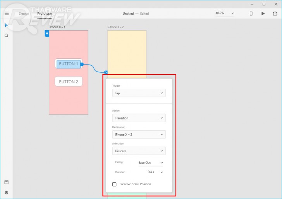The width and height of the screenshot is (282, 199).
Task: Click the iPhone X – 1 artboard title
Action: pos(57,27)
